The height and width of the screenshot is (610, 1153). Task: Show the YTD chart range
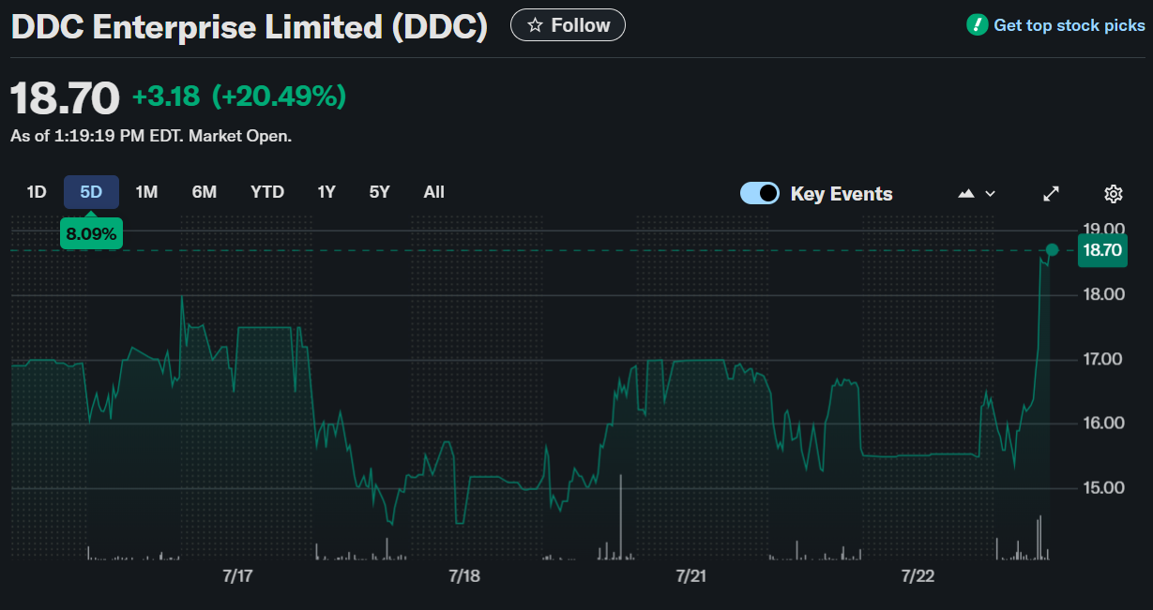point(267,192)
